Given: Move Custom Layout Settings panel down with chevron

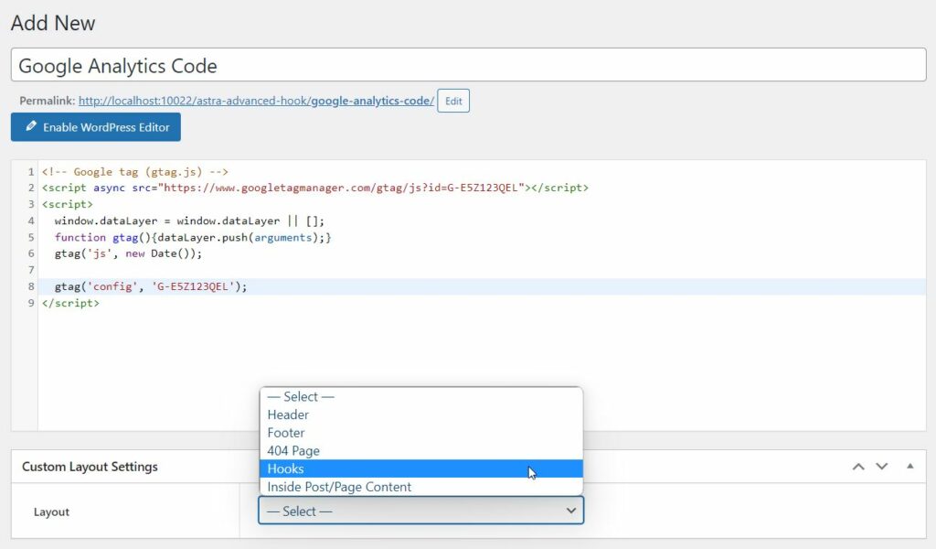Looking at the screenshot, I should pos(881,466).
